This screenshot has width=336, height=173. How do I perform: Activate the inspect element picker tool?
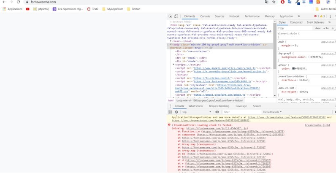coord(170,16)
